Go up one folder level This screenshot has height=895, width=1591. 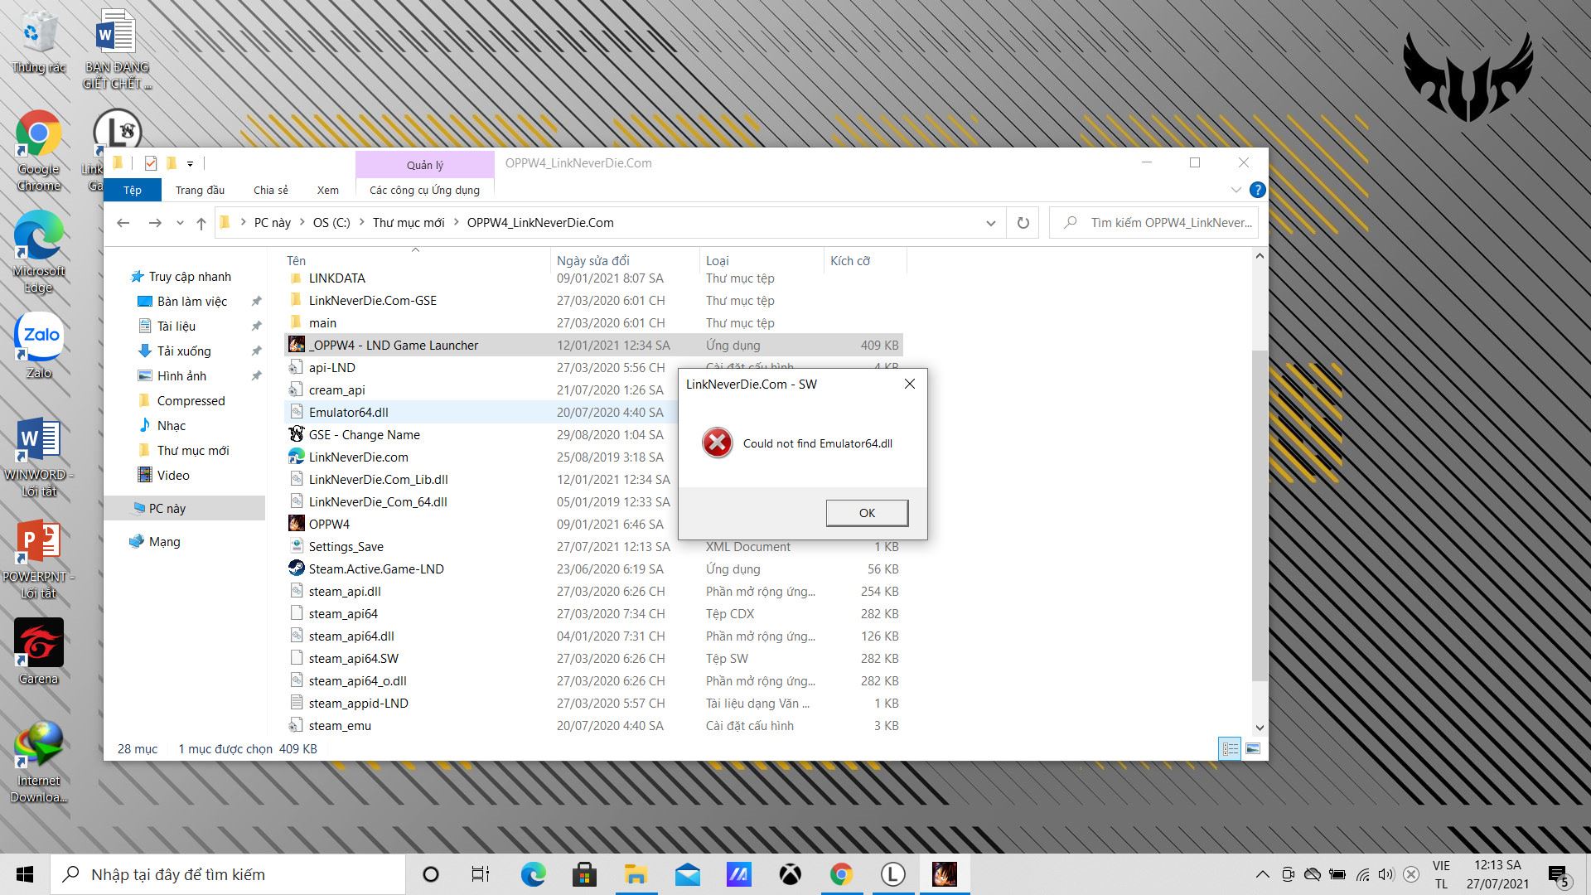coord(201,223)
